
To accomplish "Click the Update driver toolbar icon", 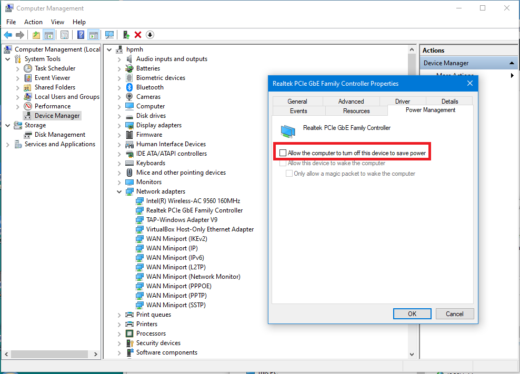I will point(126,35).
